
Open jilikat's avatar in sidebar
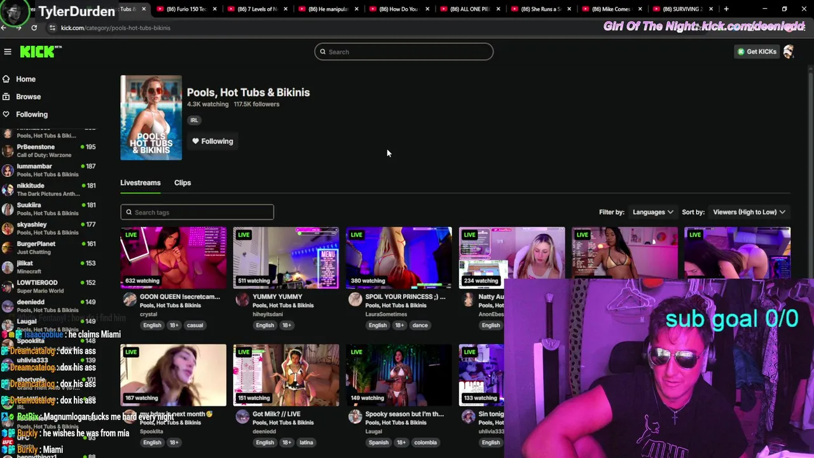8,267
